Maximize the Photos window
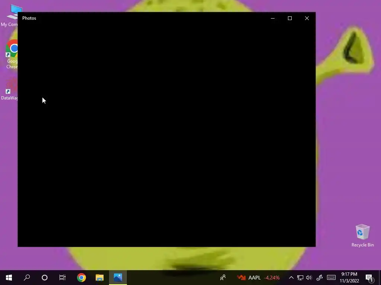 289,18
